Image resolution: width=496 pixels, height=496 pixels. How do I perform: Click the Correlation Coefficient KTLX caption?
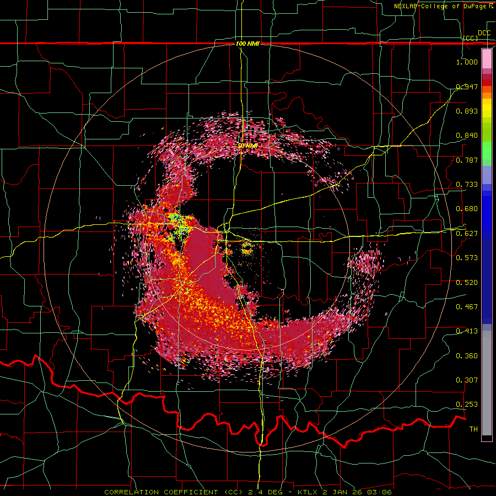(248, 492)
